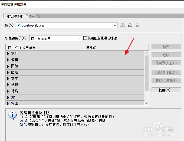Select the 图层 row label
Image resolution: width=184 pixels, height=141 pixels.
tap(15, 73)
